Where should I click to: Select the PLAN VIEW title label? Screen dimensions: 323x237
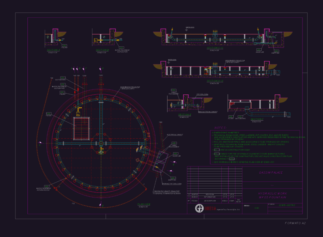click(144, 204)
